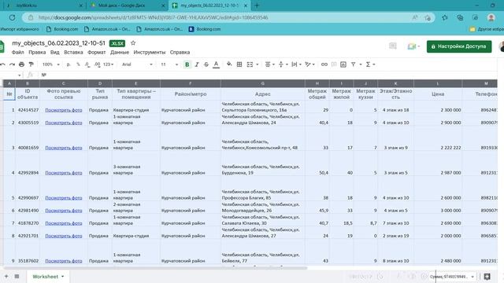This screenshot has height=283, width=504.
Task: Open the Справка menu
Action: coord(180,53)
